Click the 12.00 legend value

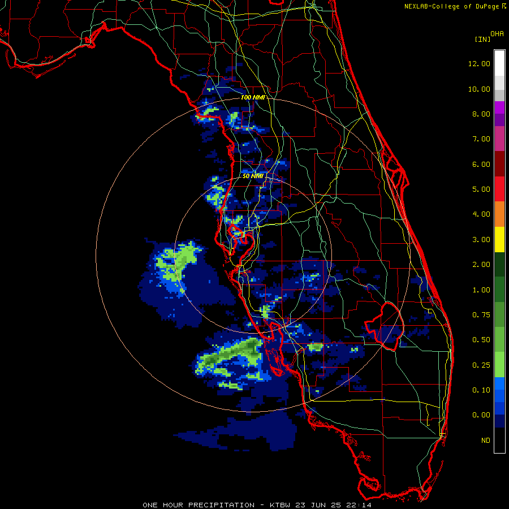pos(479,63)
